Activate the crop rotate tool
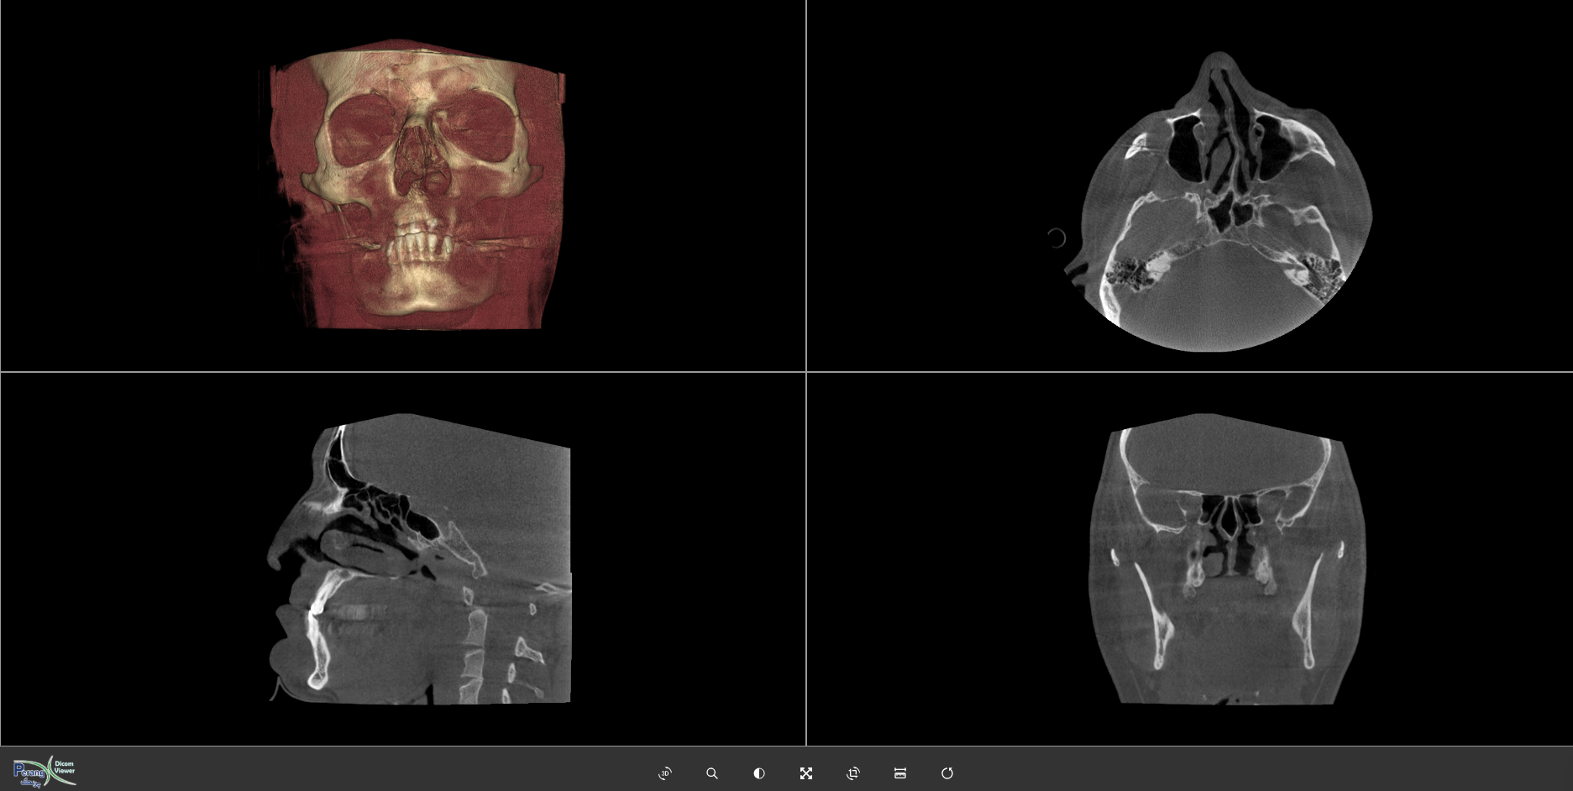Screen dimensions: 1573x791 [853, 773]
